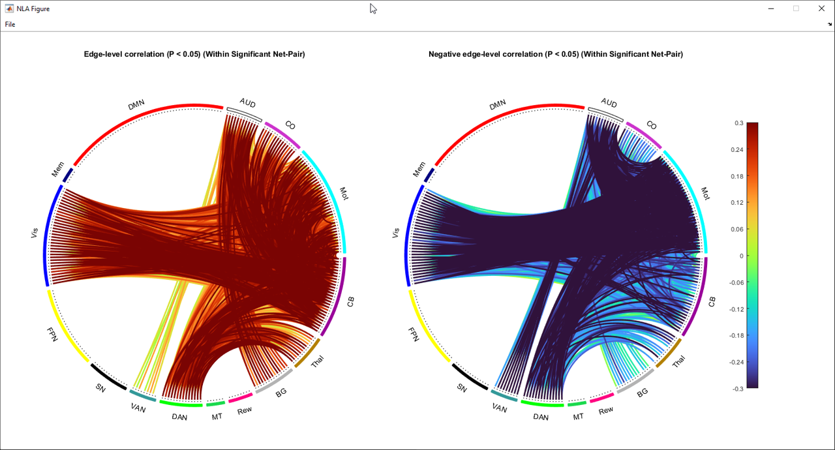Click the CO label in the edge-level correlation plot

[x=290, y=125]
